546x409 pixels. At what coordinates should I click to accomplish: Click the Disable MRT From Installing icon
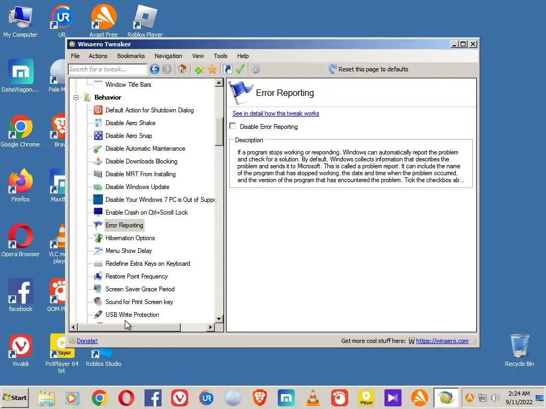tap(98, 174)
